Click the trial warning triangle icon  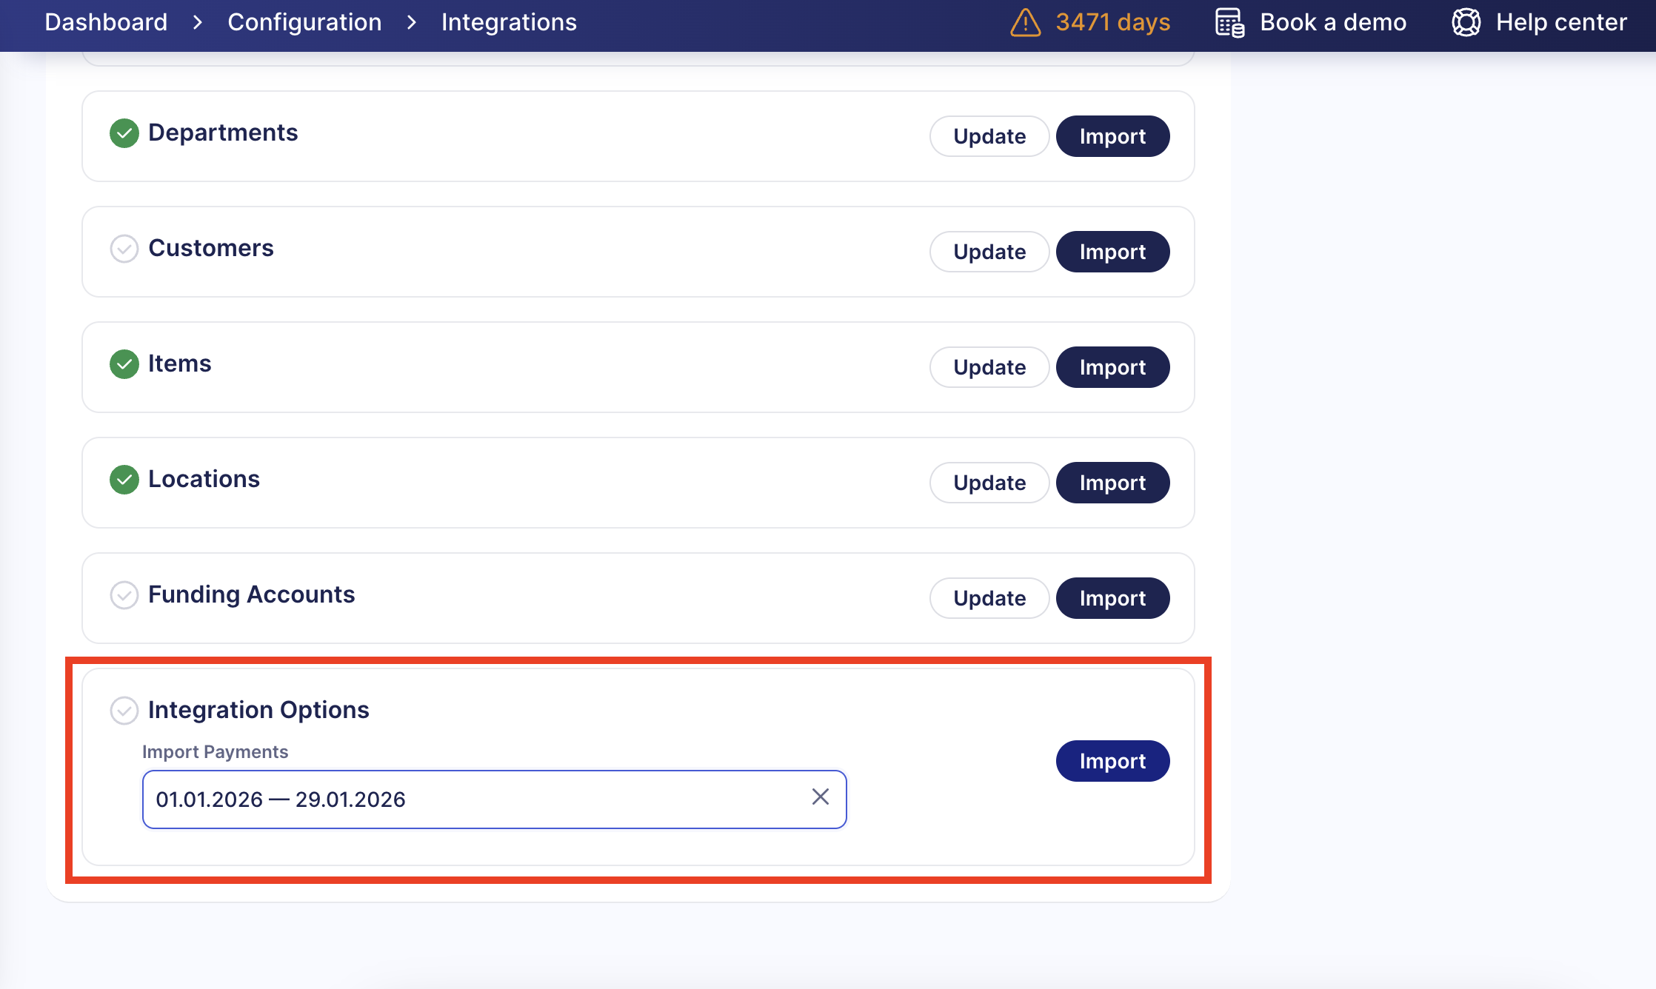tap(1025, 23)
